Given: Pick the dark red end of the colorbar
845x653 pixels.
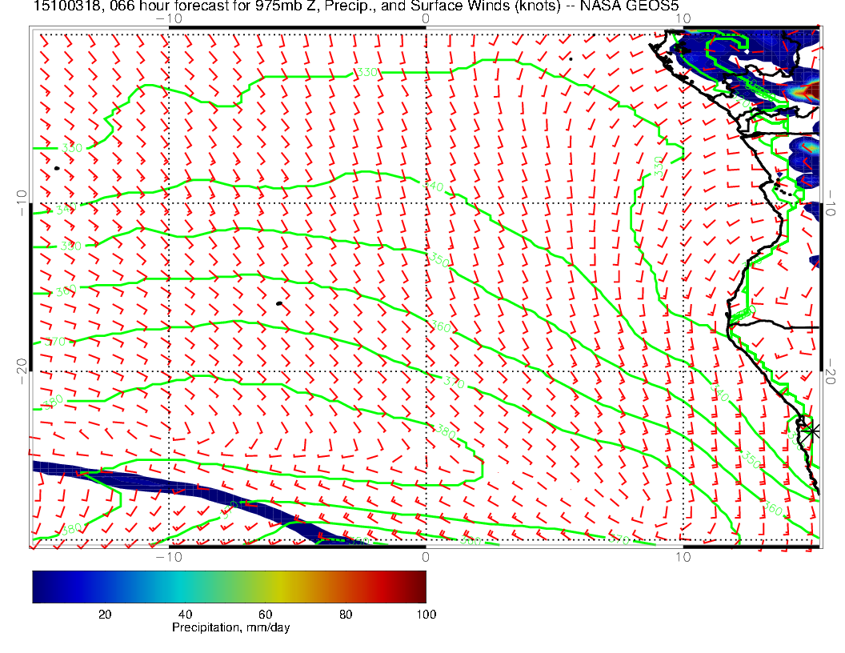Looking at the screenshot, I should pyautogui.click(x=420, y=587).
